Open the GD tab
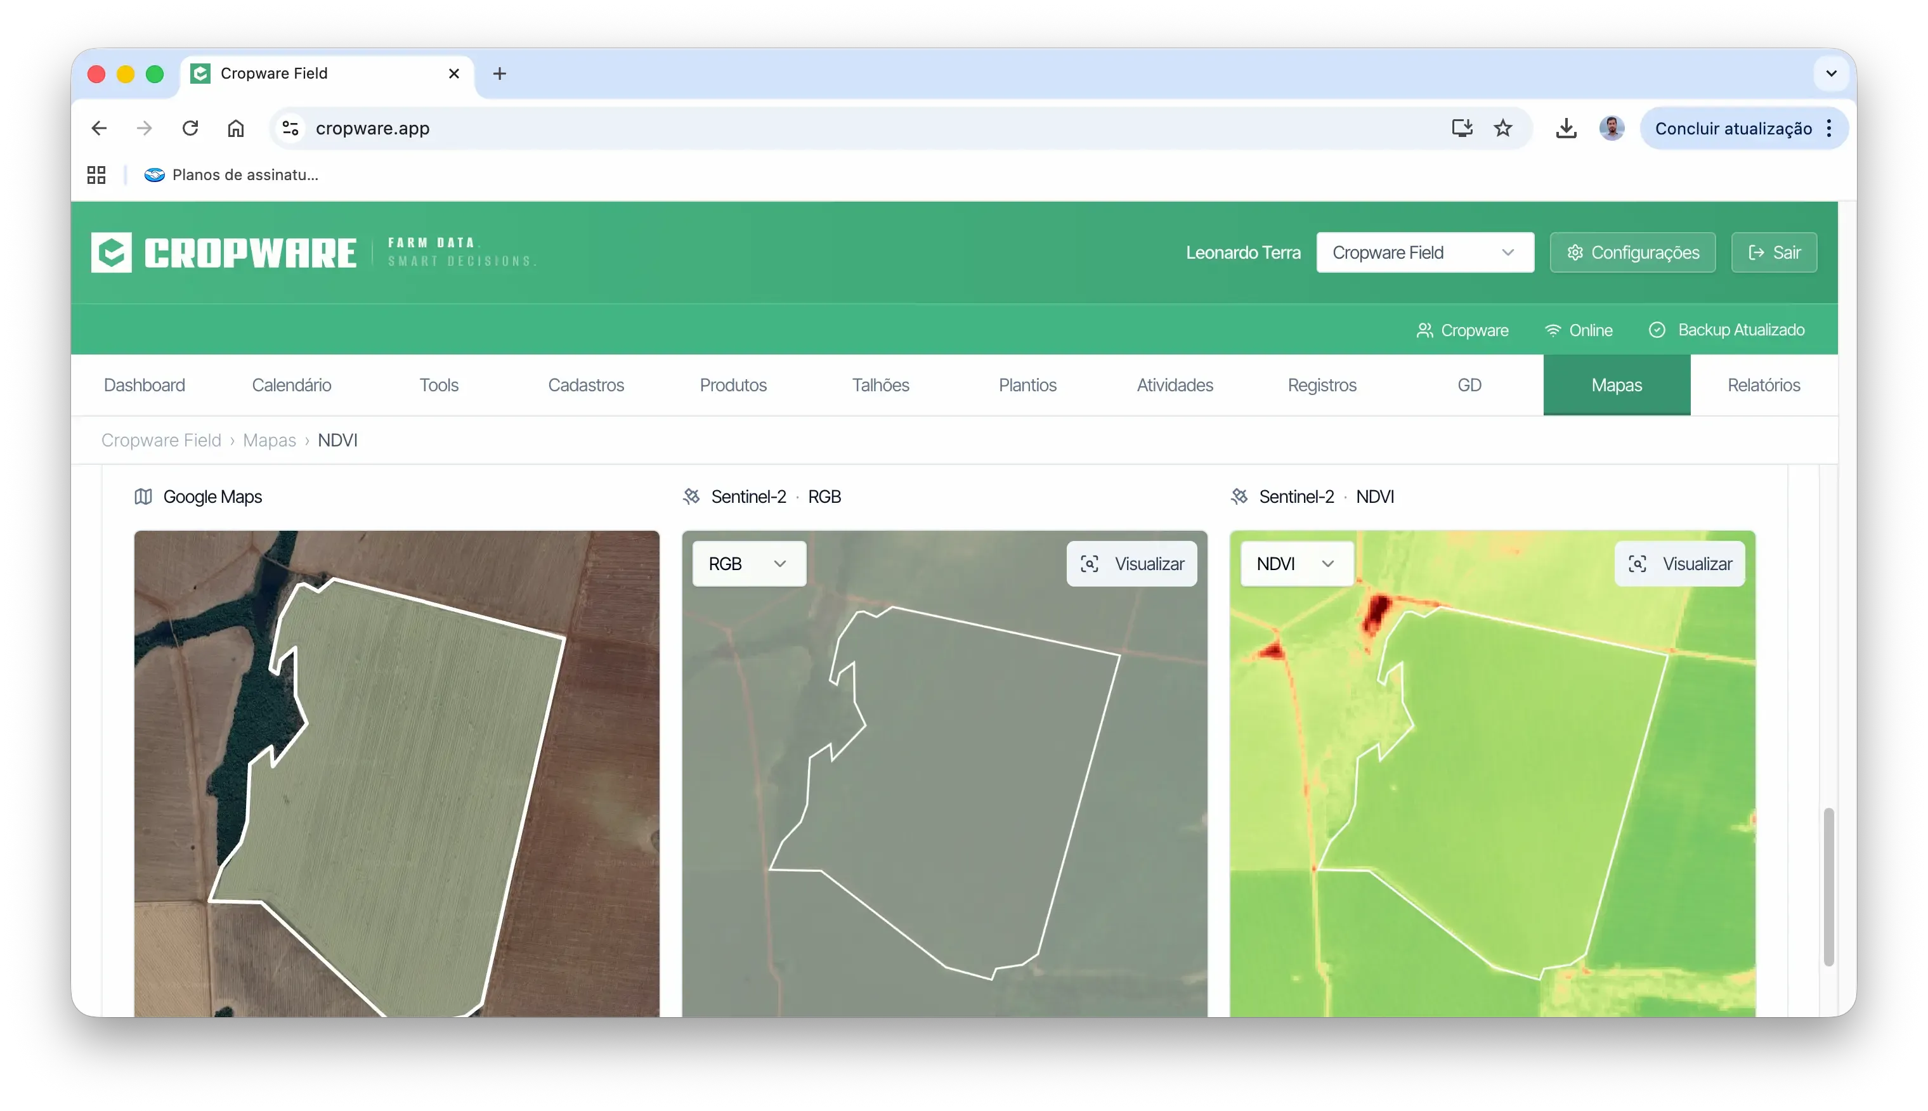 point(1469,386)
